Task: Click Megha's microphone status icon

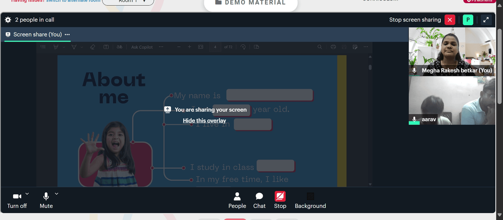Action: pyautogui.click(x=414, y=70)
